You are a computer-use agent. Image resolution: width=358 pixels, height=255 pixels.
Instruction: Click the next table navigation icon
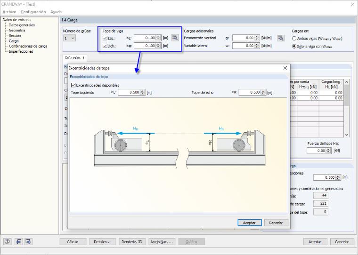pyautogui.click(x=28, y=241)
